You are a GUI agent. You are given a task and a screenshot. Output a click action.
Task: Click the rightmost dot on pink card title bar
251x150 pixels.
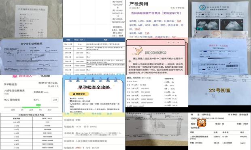[x=178, y=43]
